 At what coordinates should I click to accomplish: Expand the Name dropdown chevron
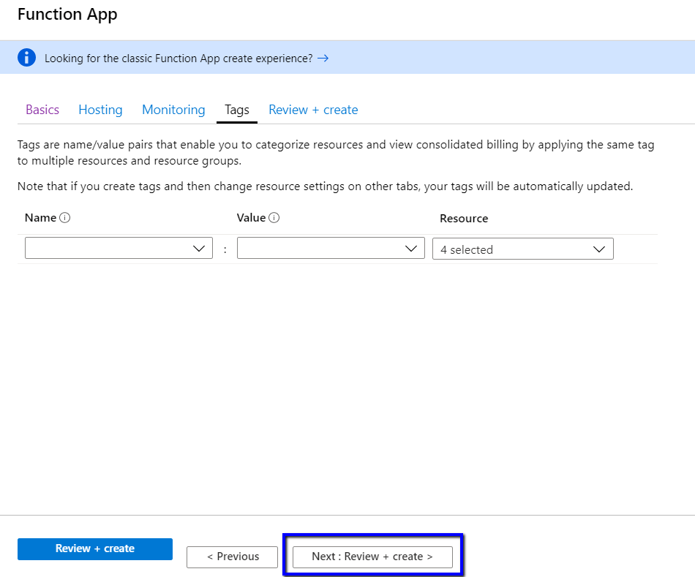[x=198, y=249]
